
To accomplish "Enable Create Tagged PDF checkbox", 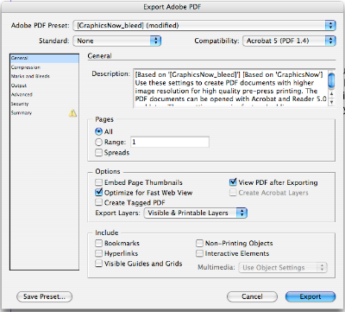I will 98,202.
